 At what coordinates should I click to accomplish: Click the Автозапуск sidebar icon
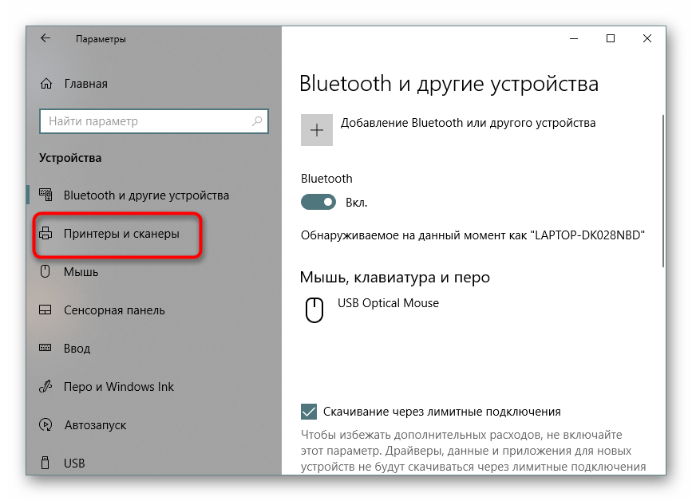point(45,424)
